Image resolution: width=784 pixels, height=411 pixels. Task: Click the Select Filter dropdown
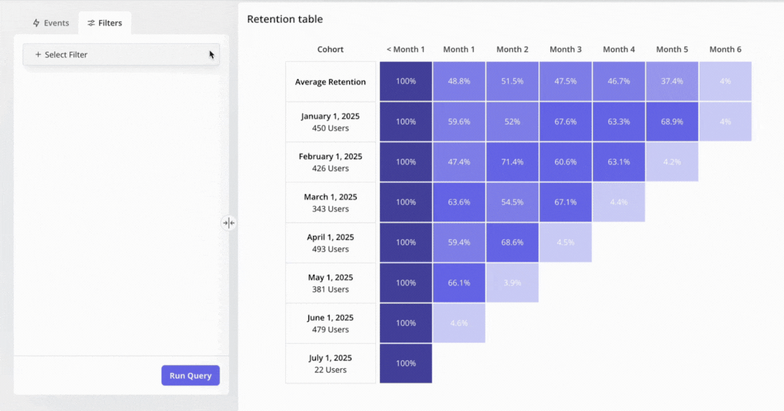pyautogui.click(x=121, y=55)
